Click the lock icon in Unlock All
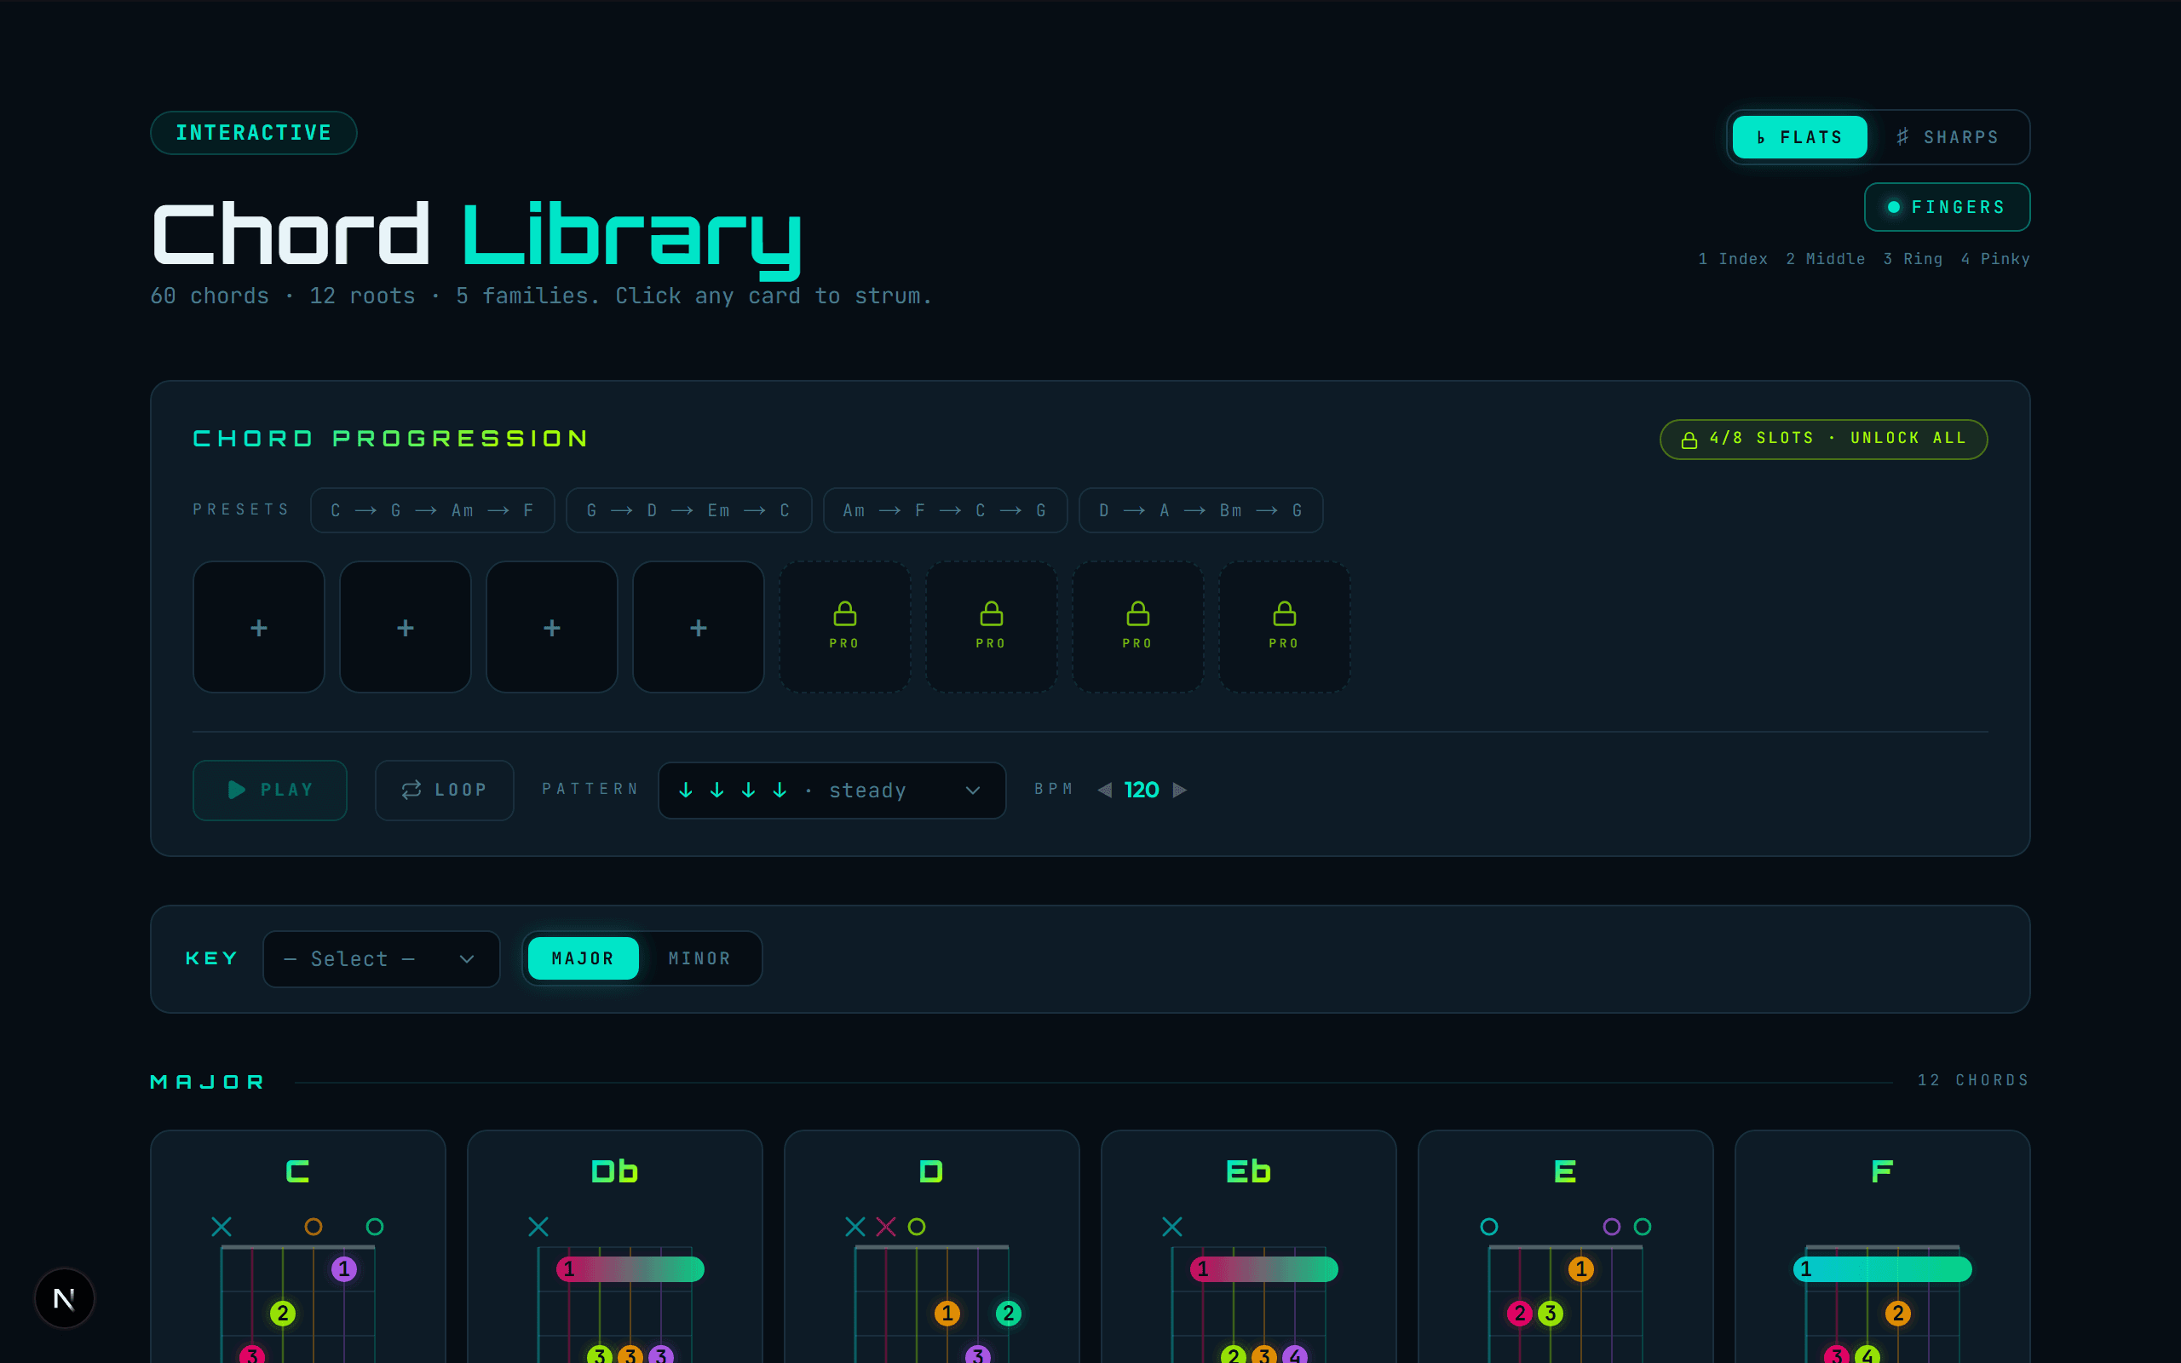Image resolution: width=2181 pixels, height=1363 pixels. pyautogui.click(x=1689, y=440)
